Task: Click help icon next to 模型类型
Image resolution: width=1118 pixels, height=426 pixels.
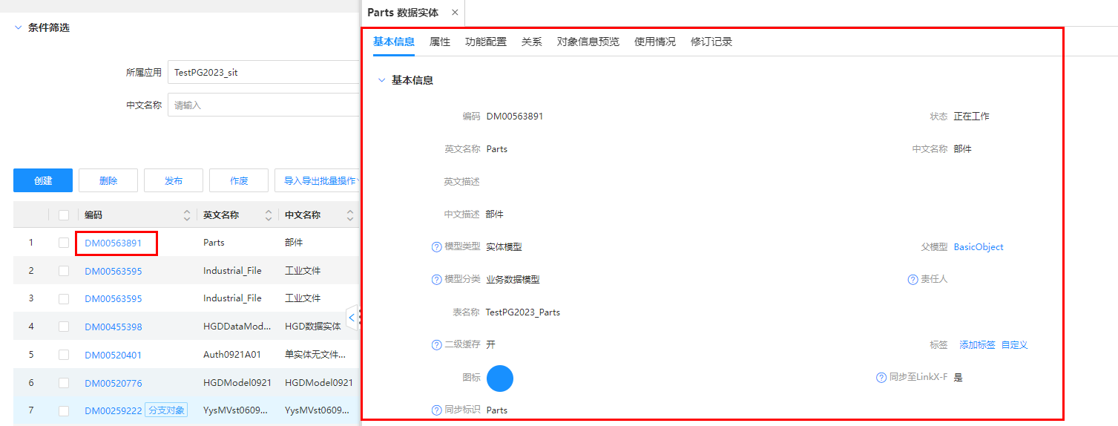Action: point(436,247)
